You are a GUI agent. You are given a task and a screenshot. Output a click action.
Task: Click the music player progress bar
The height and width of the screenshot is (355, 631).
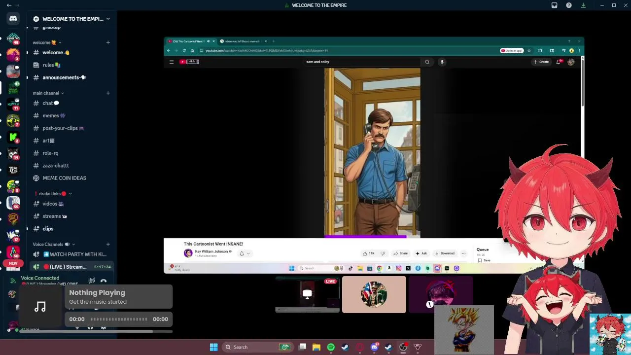pos(119,319)
